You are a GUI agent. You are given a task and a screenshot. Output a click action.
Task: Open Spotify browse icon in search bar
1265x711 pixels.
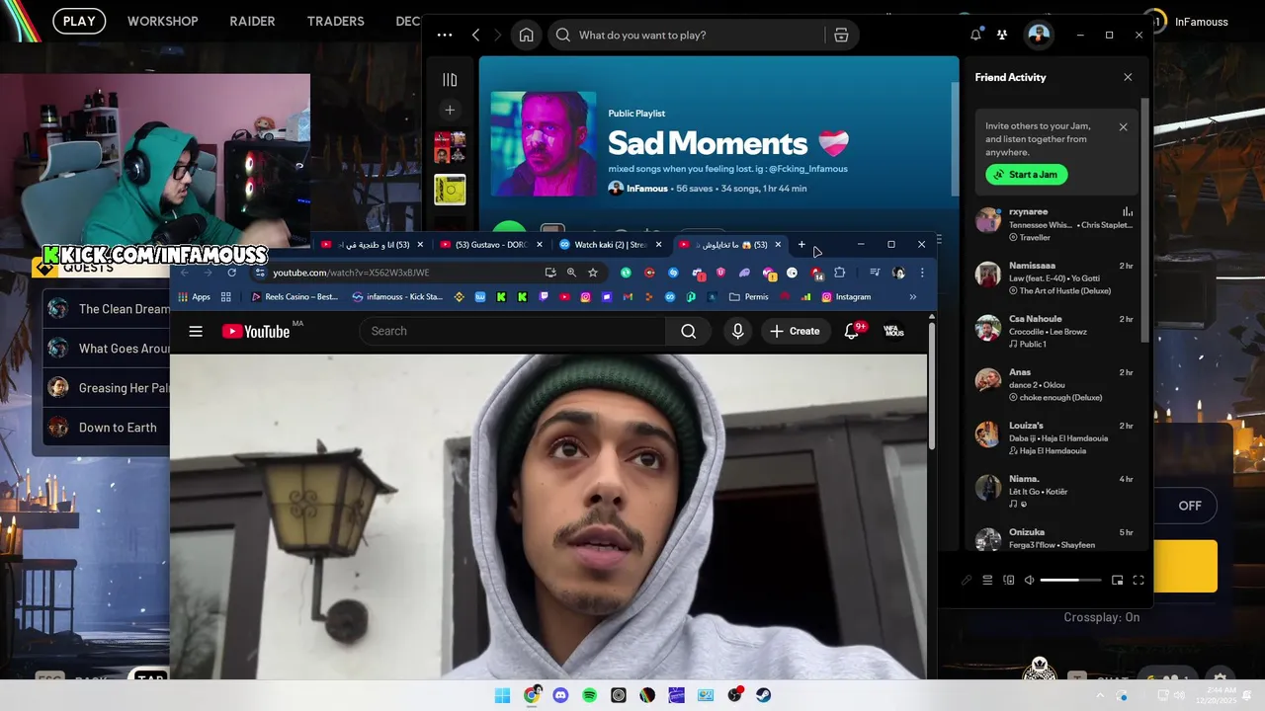tap(841, 35)
